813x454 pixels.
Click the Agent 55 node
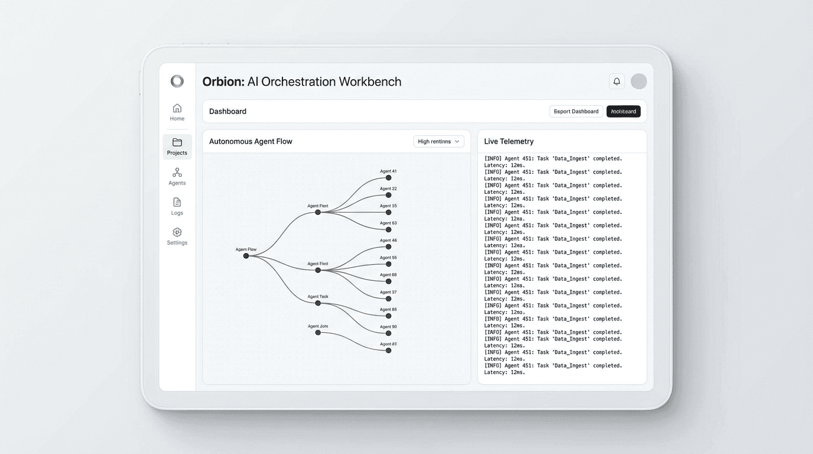point(389,264)
